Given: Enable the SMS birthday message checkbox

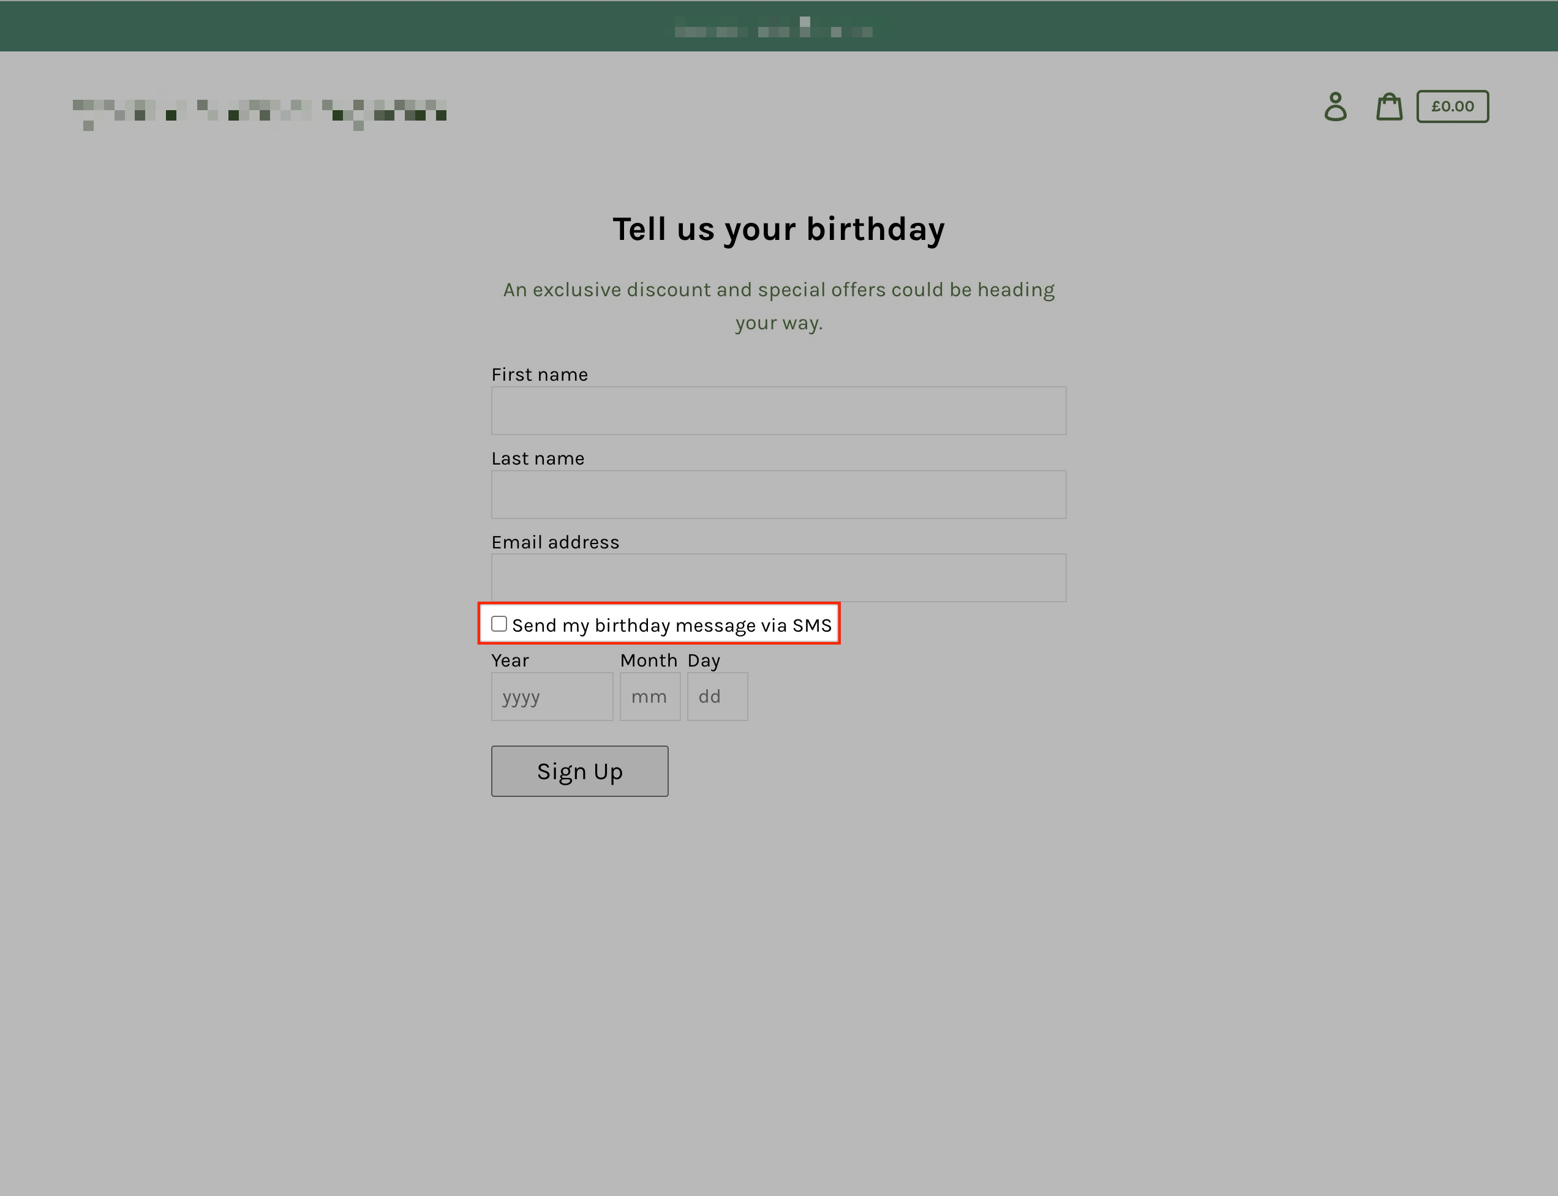Looking at the screenshot, I should point(499,624).
